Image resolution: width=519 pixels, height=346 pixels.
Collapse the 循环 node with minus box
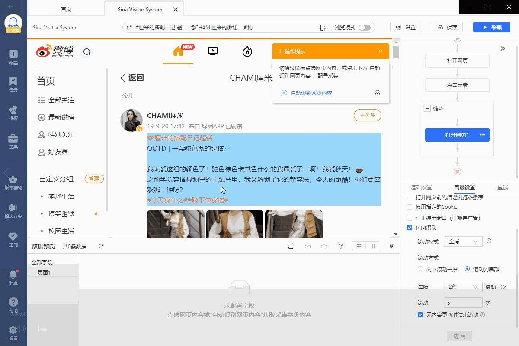[x=427, y=108]
